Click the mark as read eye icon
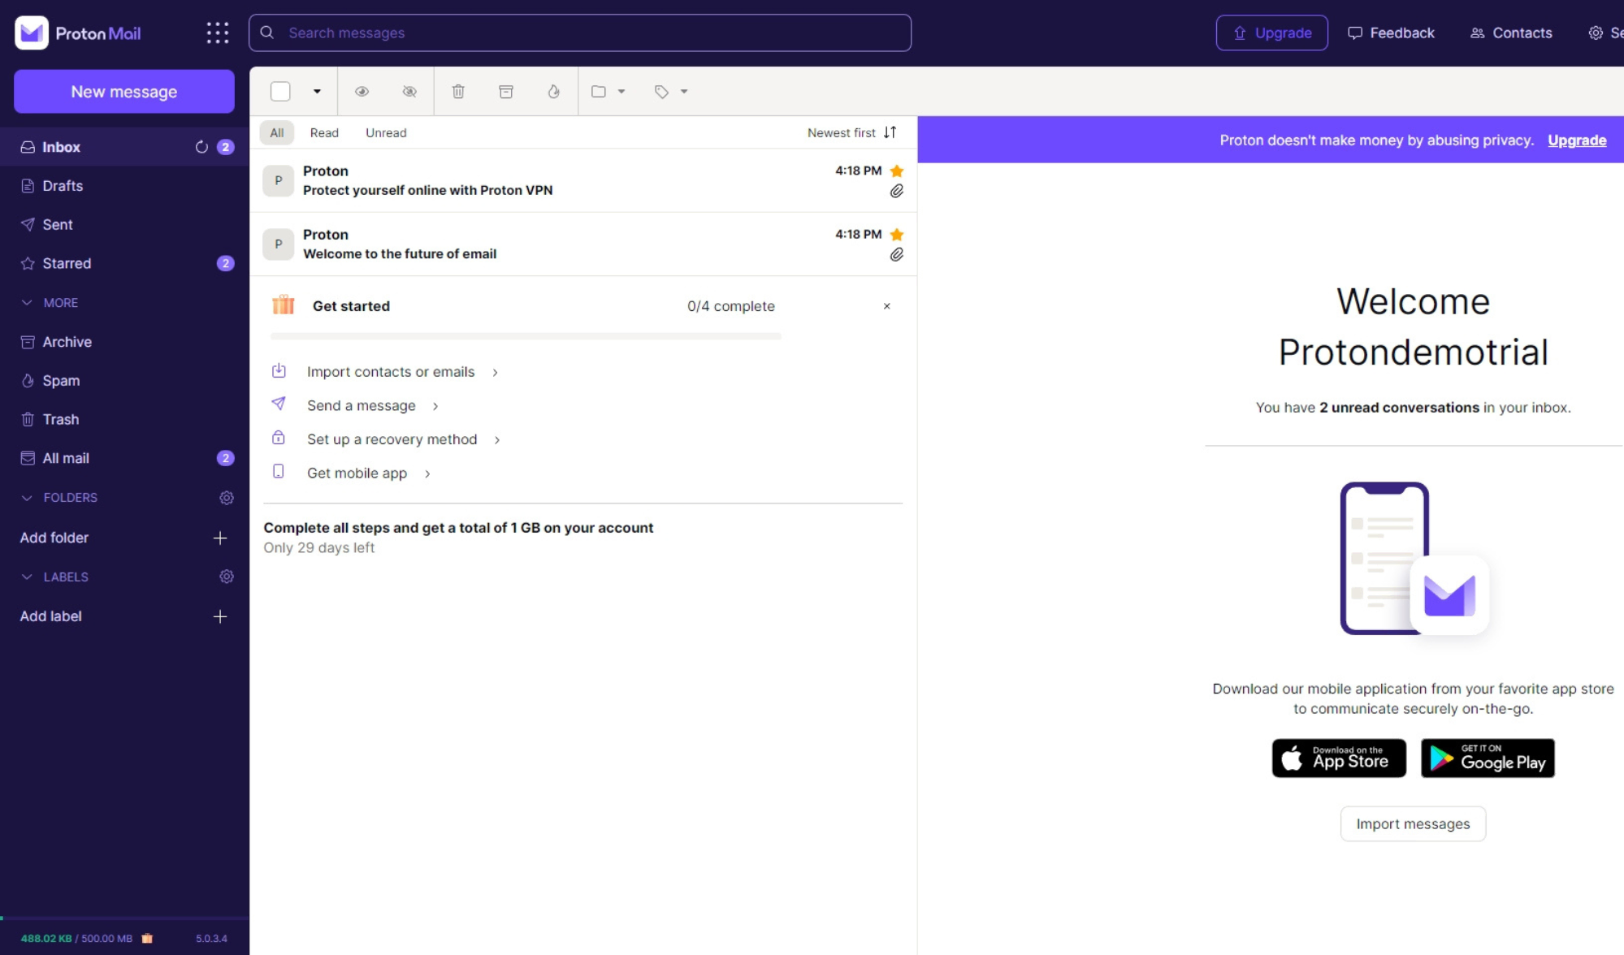This screenshot has width=1624, height=955. 362,91
